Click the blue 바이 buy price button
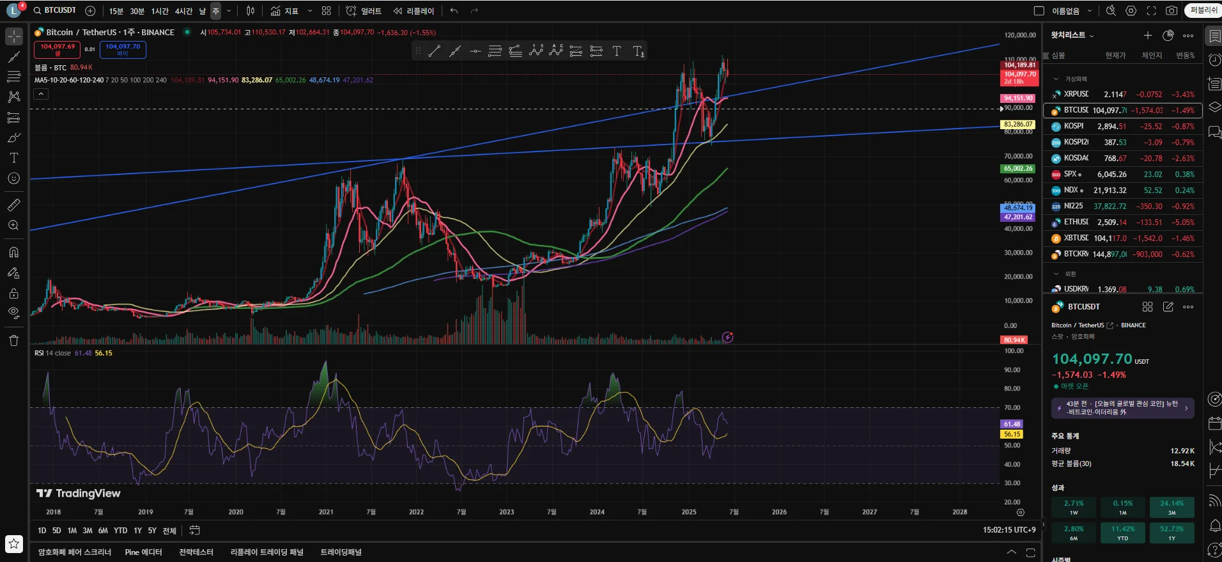Viewport: 1222px width, 562px height. click(x=123, y=49)
